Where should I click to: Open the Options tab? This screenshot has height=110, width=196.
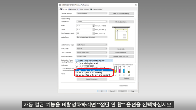click(x=72, y=9)
